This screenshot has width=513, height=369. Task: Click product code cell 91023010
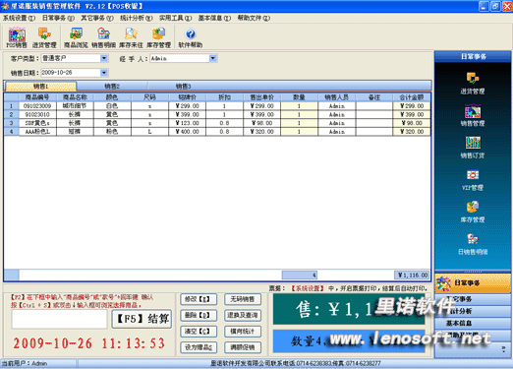pos(37,114)
